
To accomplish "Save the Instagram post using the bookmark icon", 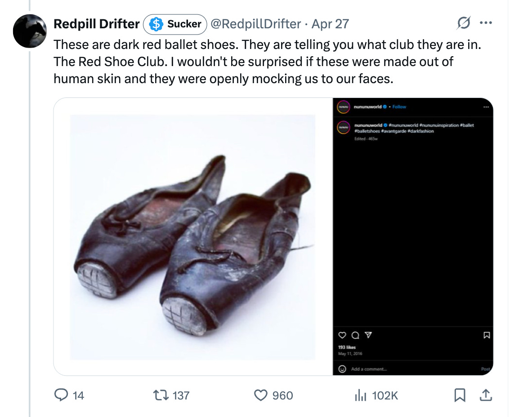I will (486, 335).
